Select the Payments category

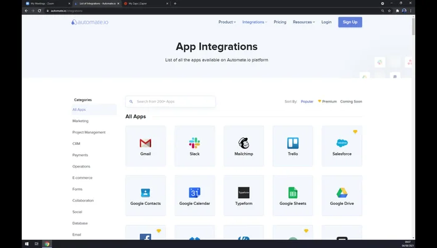click(80, 155)
